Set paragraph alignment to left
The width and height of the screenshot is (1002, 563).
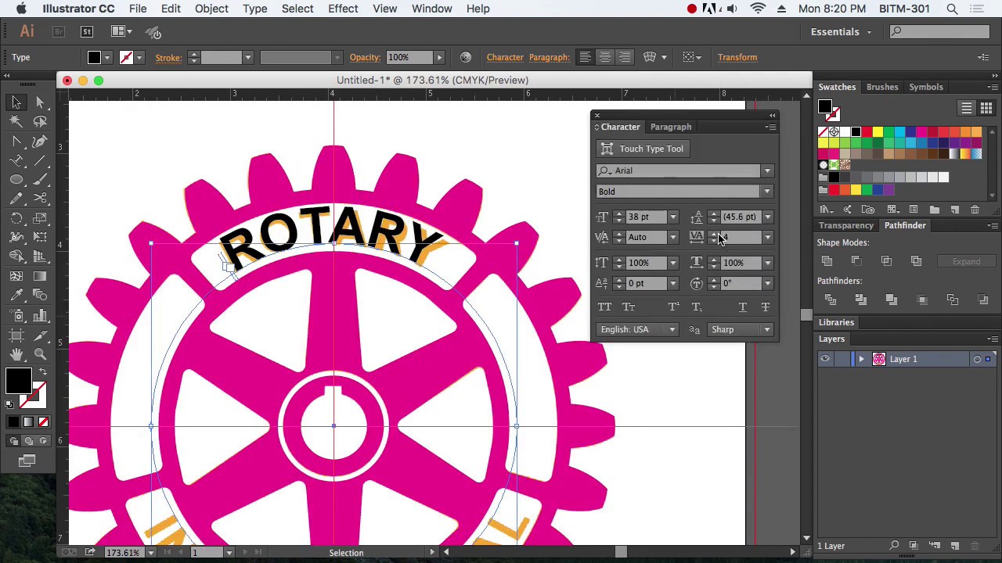click(x=585, y=57)
